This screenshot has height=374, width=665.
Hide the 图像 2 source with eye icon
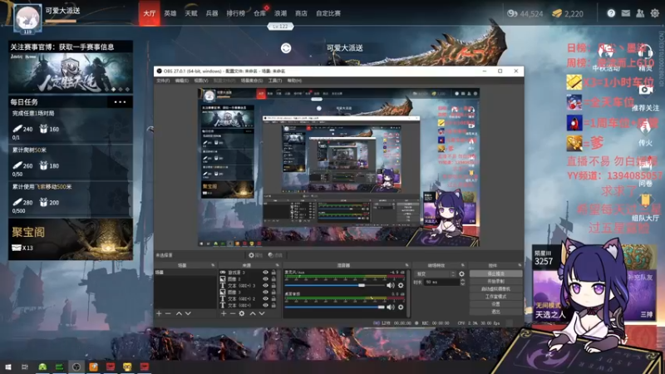265,279
